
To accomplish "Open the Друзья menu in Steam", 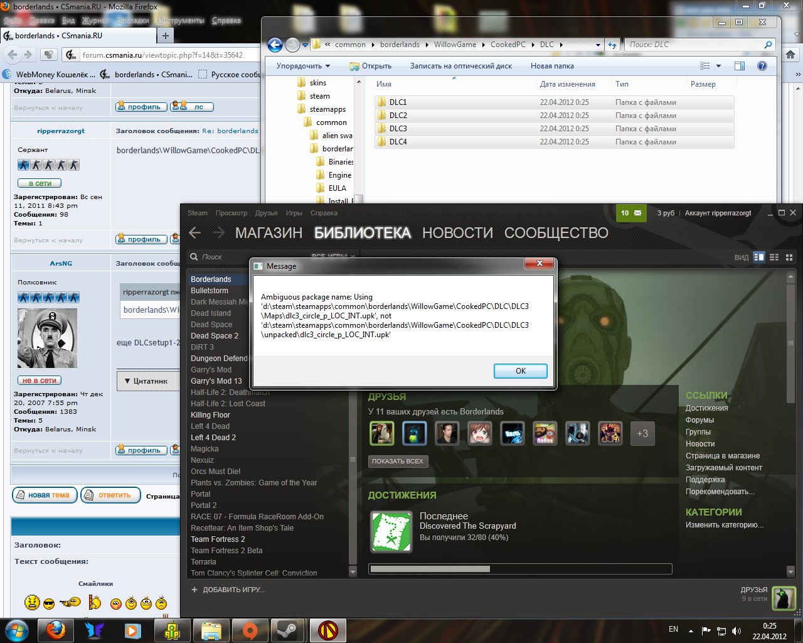I will 266,213.
